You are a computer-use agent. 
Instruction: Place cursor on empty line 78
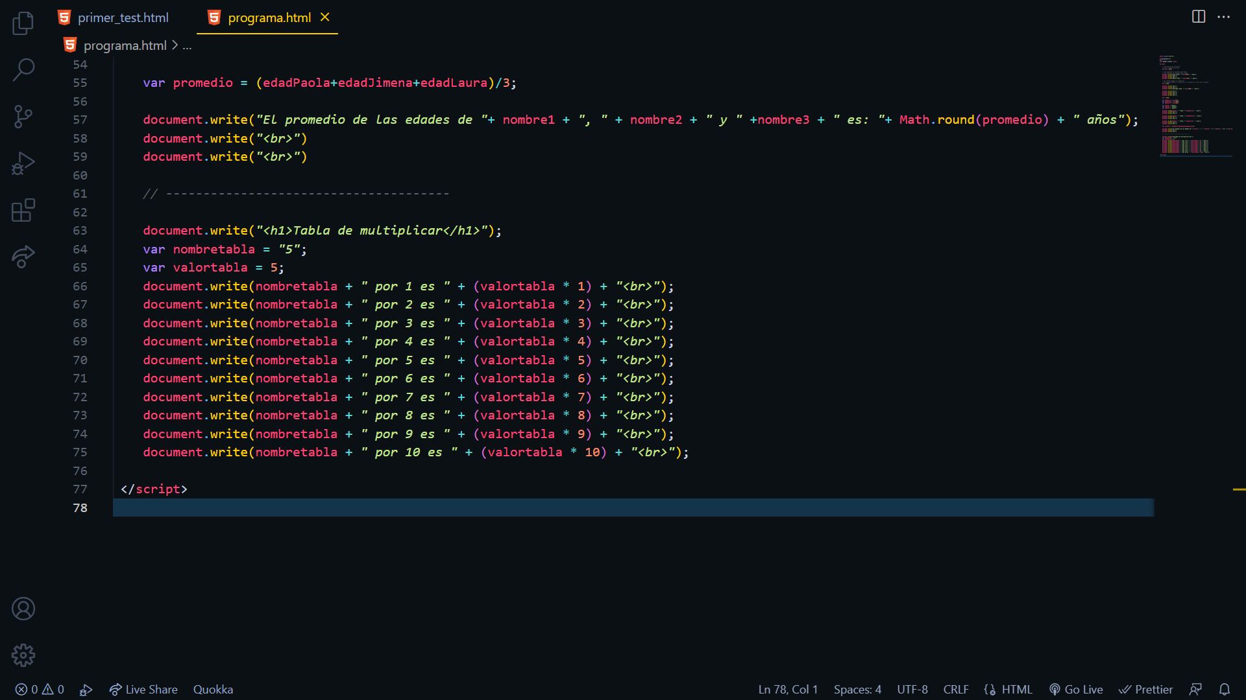633,507
